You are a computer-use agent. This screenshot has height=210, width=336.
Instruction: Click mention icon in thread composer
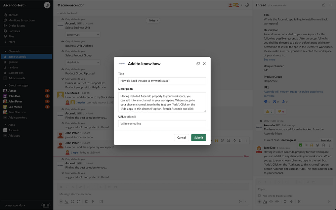[277, 201]
